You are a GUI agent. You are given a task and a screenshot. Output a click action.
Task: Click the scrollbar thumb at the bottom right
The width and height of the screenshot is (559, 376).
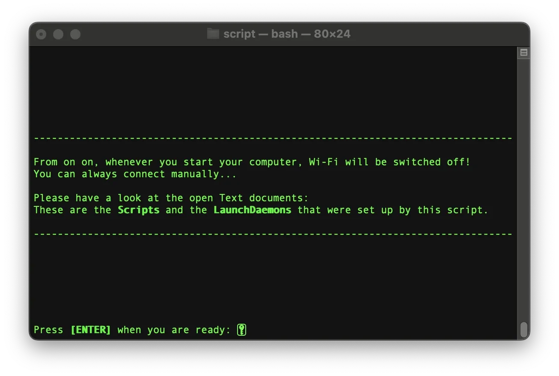tap(523, 329)
